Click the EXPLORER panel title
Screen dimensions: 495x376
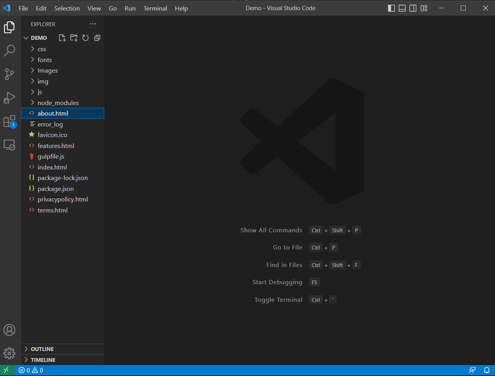pyautogui.click(x=43, y=24)
